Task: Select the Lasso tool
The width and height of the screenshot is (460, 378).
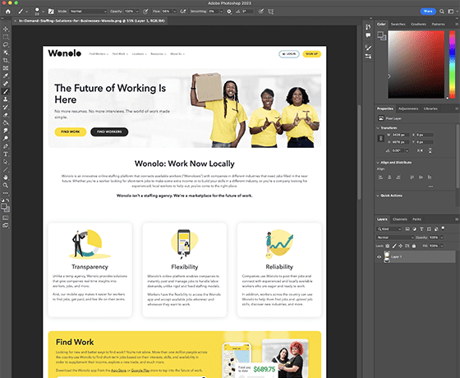Action: 6,44
